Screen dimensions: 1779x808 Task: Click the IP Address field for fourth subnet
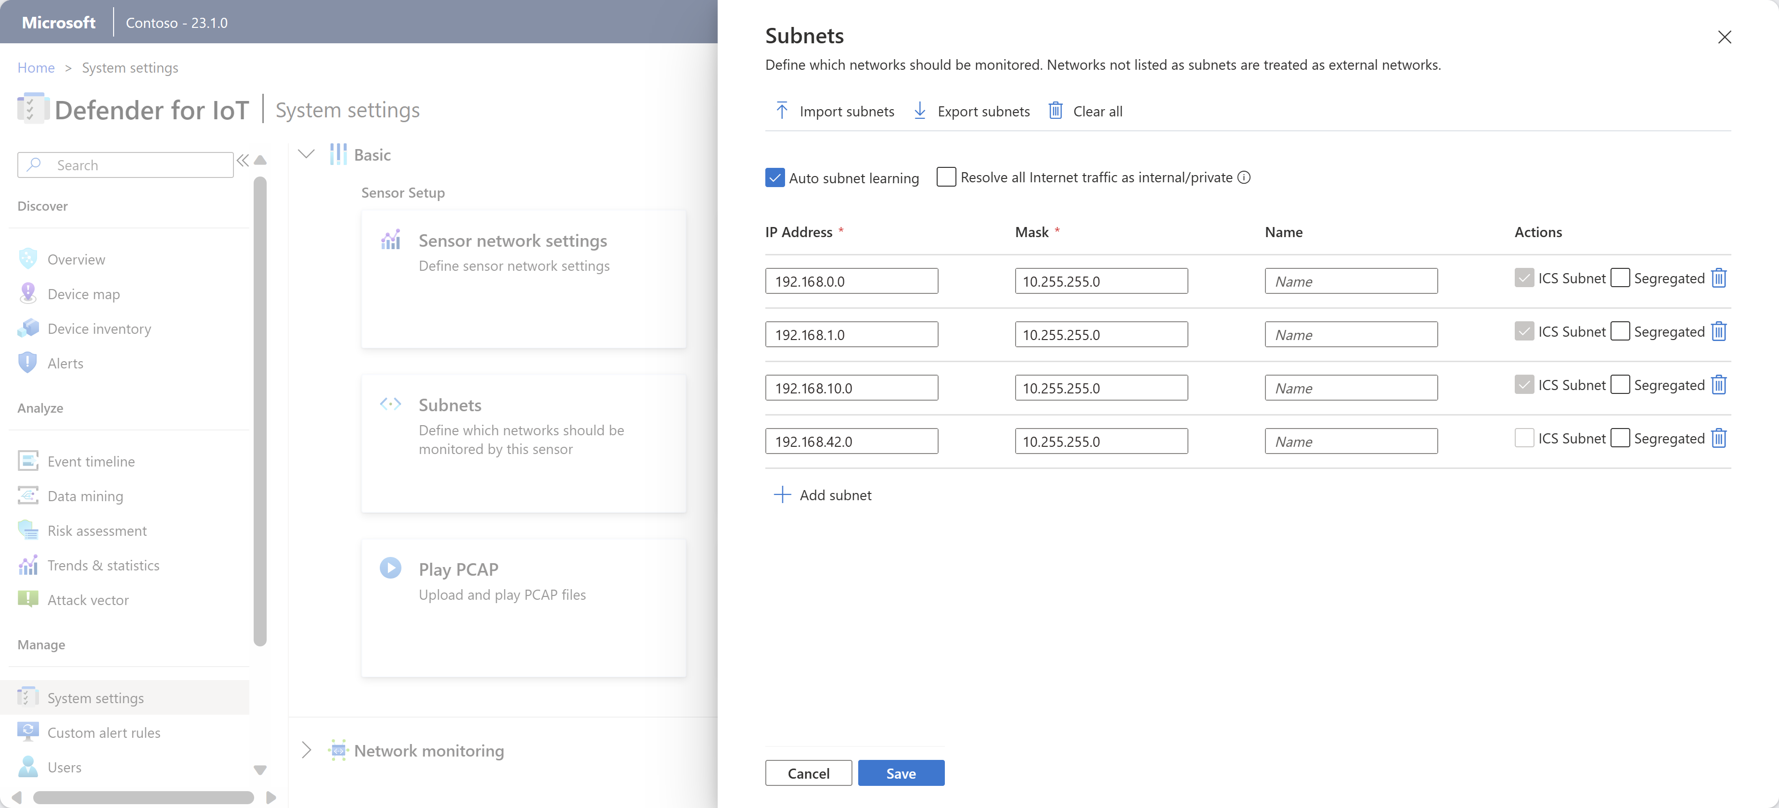(x=852, y=441)
